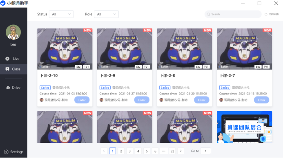Focus the Search input field
Image resolution: width=283 pixels, height=158 pixels.
pos(233,14)
